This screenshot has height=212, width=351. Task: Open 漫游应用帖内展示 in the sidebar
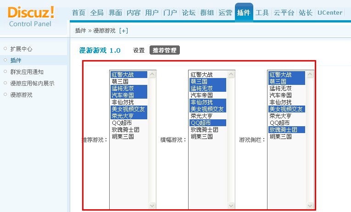(x=32, y=83)
